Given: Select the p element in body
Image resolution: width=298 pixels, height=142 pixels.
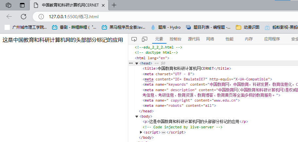Looking at the screenshot, I should (x=195, y=122).
